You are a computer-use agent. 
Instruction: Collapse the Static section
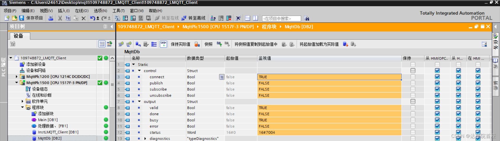[x=134, y=64]
